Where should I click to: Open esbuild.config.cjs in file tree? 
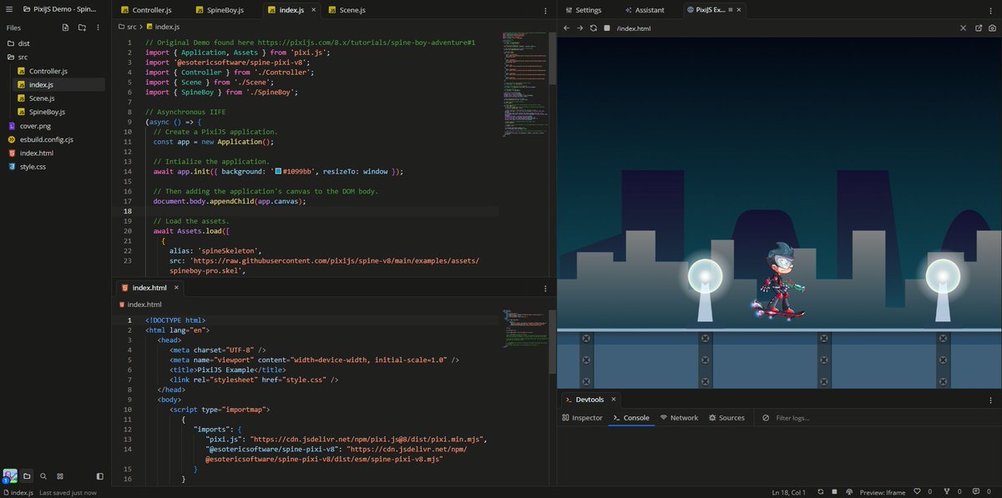click(x=46, y=139)
